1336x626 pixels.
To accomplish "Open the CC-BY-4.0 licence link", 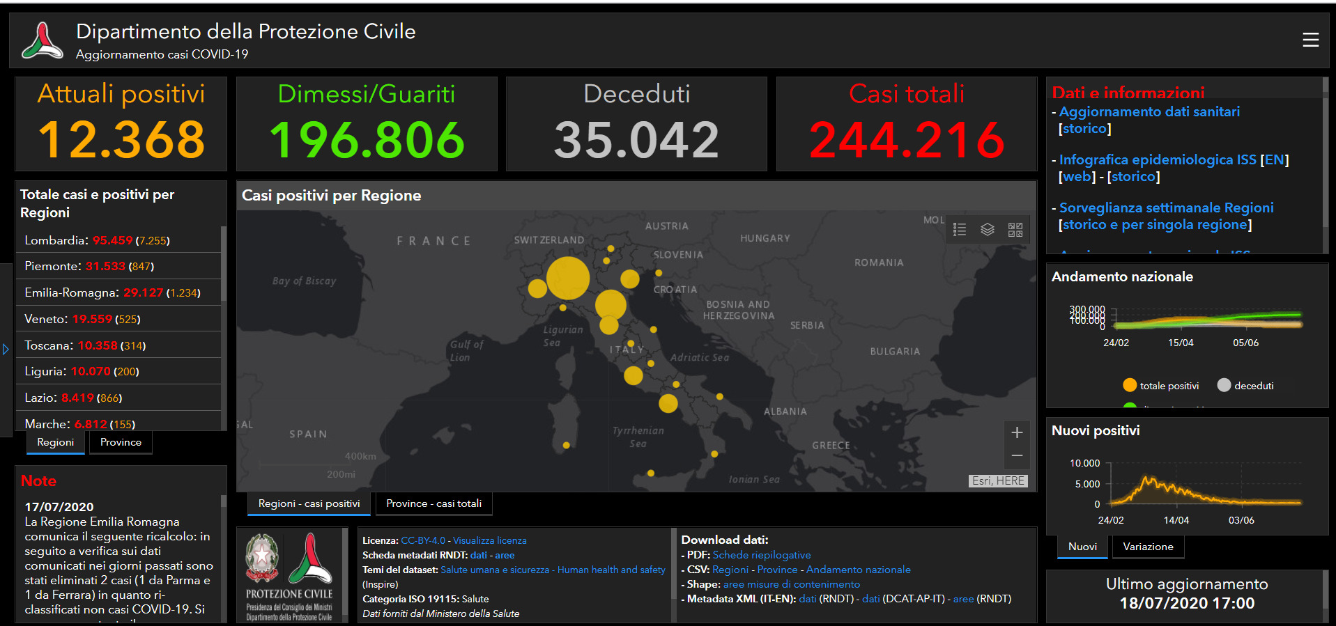I will [x=423, y=540].
